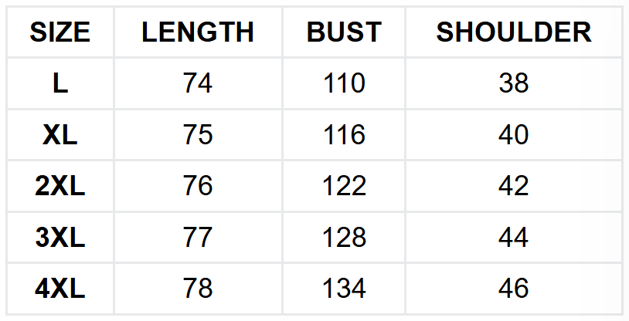
Task: Click bust value 110 for size L
Action: pyautogui.click(x=344, y=83)
